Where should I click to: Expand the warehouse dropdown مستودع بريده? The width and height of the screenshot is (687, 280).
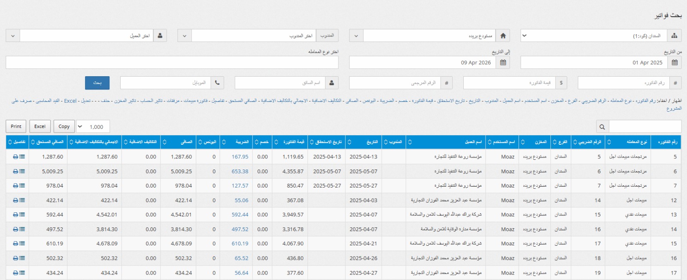click(356, 36)
